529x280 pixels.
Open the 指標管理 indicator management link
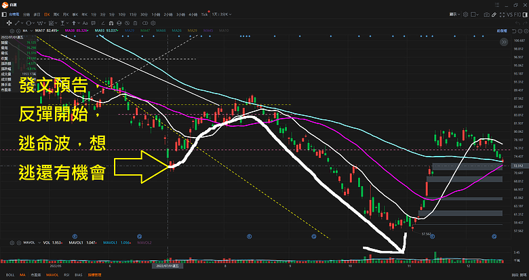94,275
